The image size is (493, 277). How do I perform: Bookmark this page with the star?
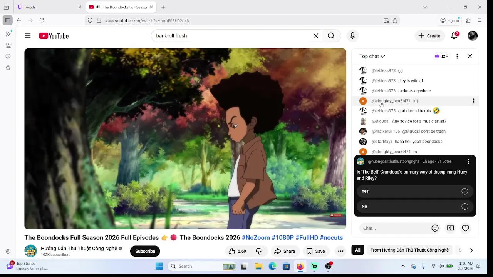click(x=395, y=21)
